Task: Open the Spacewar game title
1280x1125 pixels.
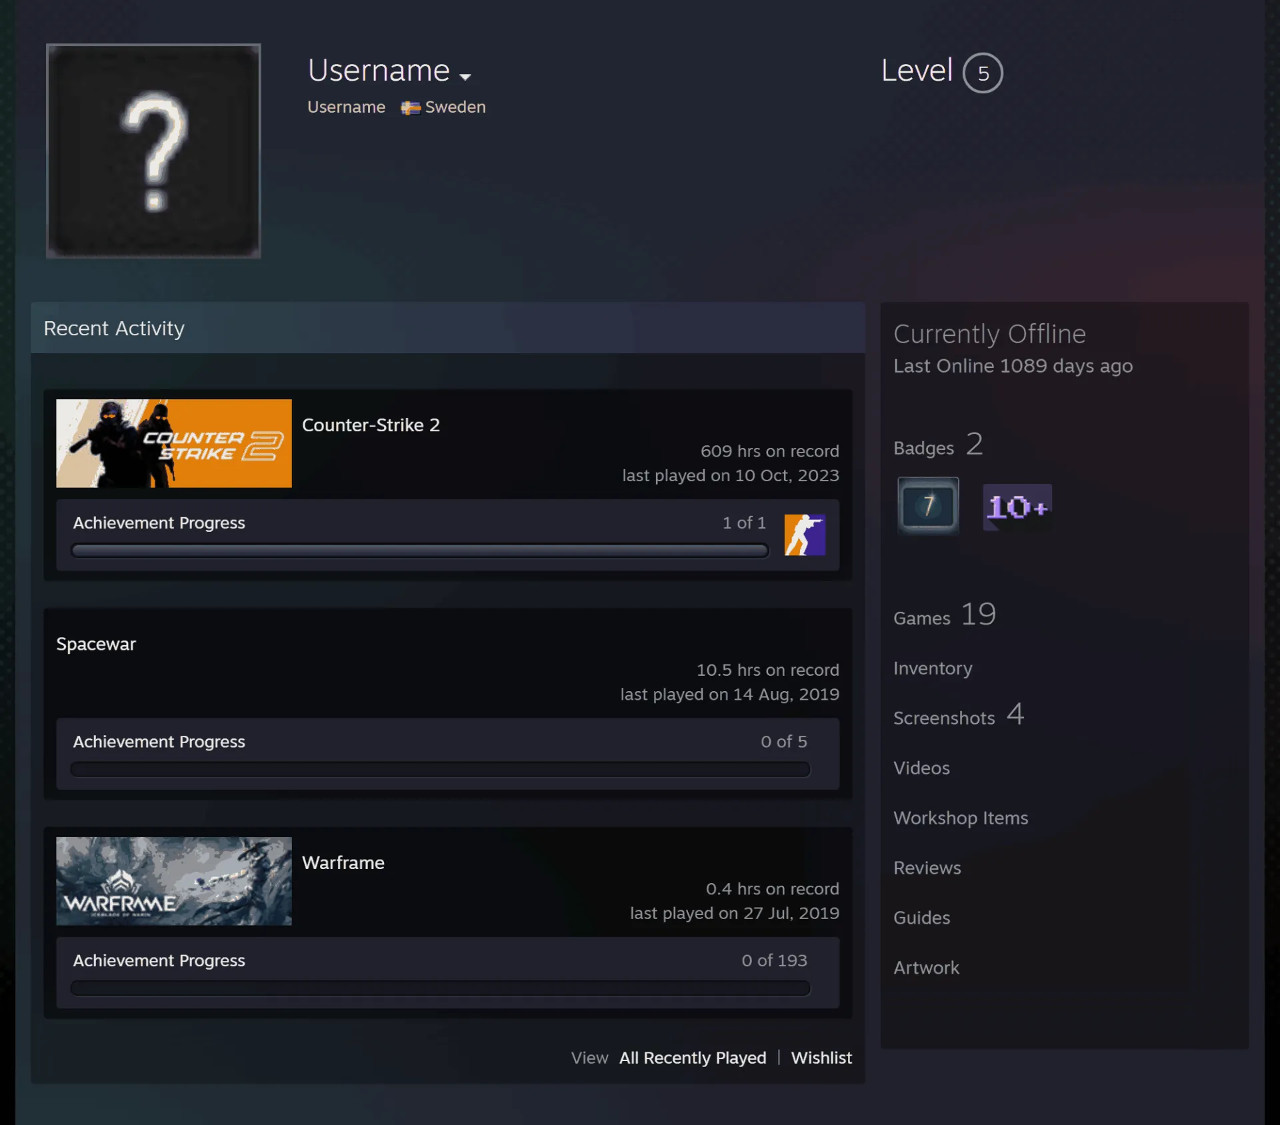Action: point(96,644)
